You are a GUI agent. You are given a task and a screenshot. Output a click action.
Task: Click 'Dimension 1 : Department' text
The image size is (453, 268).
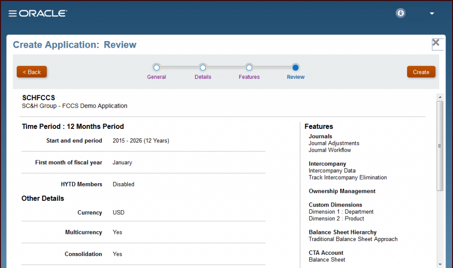pos(341,212)
